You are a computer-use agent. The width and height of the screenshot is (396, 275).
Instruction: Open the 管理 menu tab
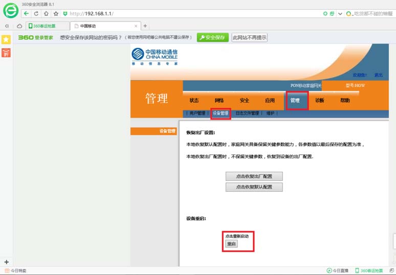pos(297,100)
